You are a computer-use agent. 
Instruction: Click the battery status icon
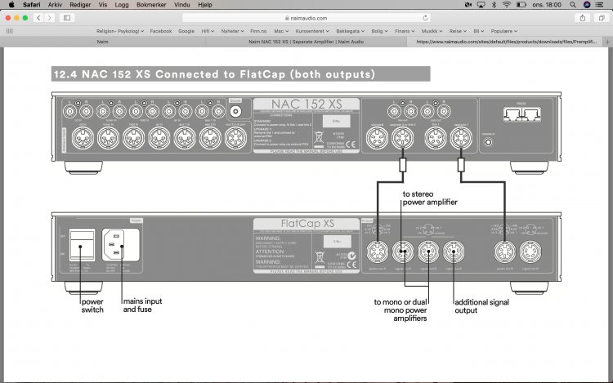pos(521,5)
